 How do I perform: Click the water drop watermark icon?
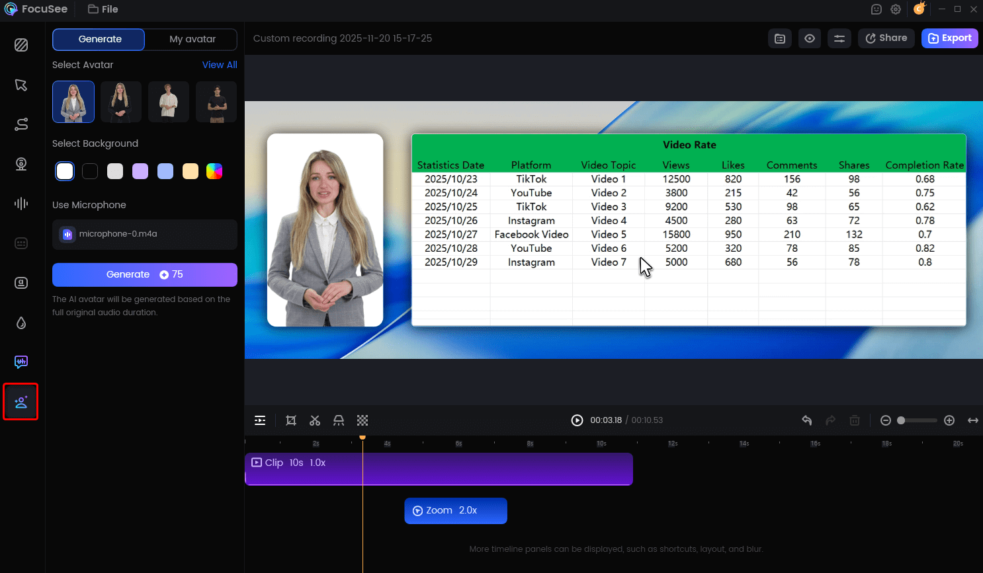click(21, 323)
